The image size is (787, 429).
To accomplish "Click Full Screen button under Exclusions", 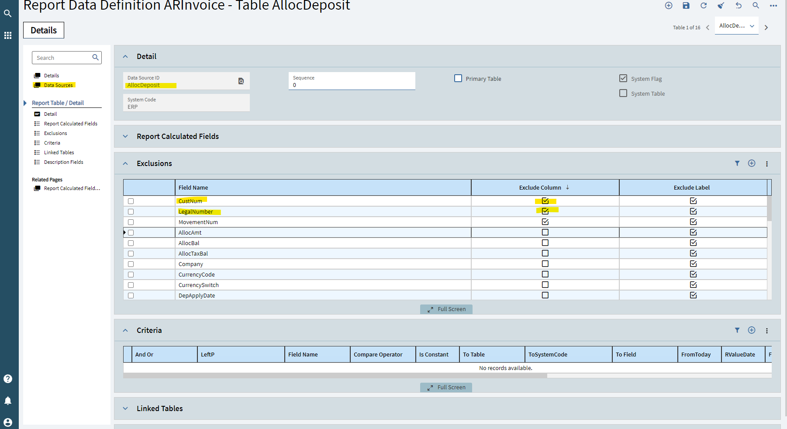I will [446, 309].
